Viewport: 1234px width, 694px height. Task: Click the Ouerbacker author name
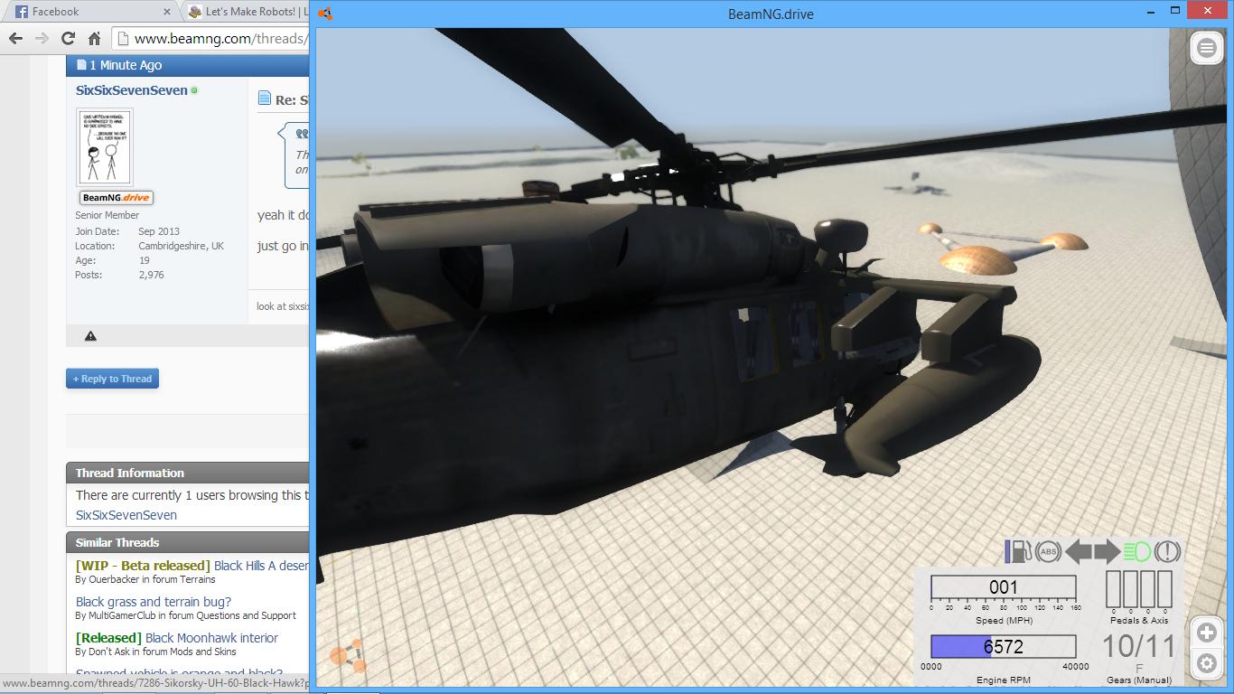tap(114, 579)
